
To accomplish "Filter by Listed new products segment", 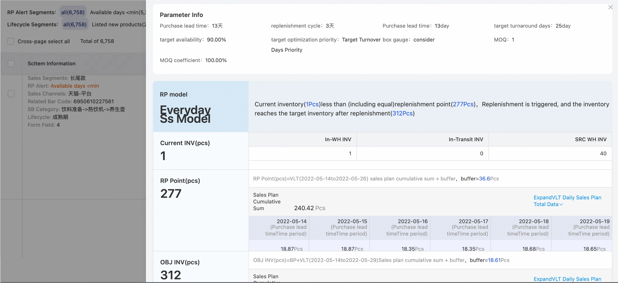I will pos(119,25).
